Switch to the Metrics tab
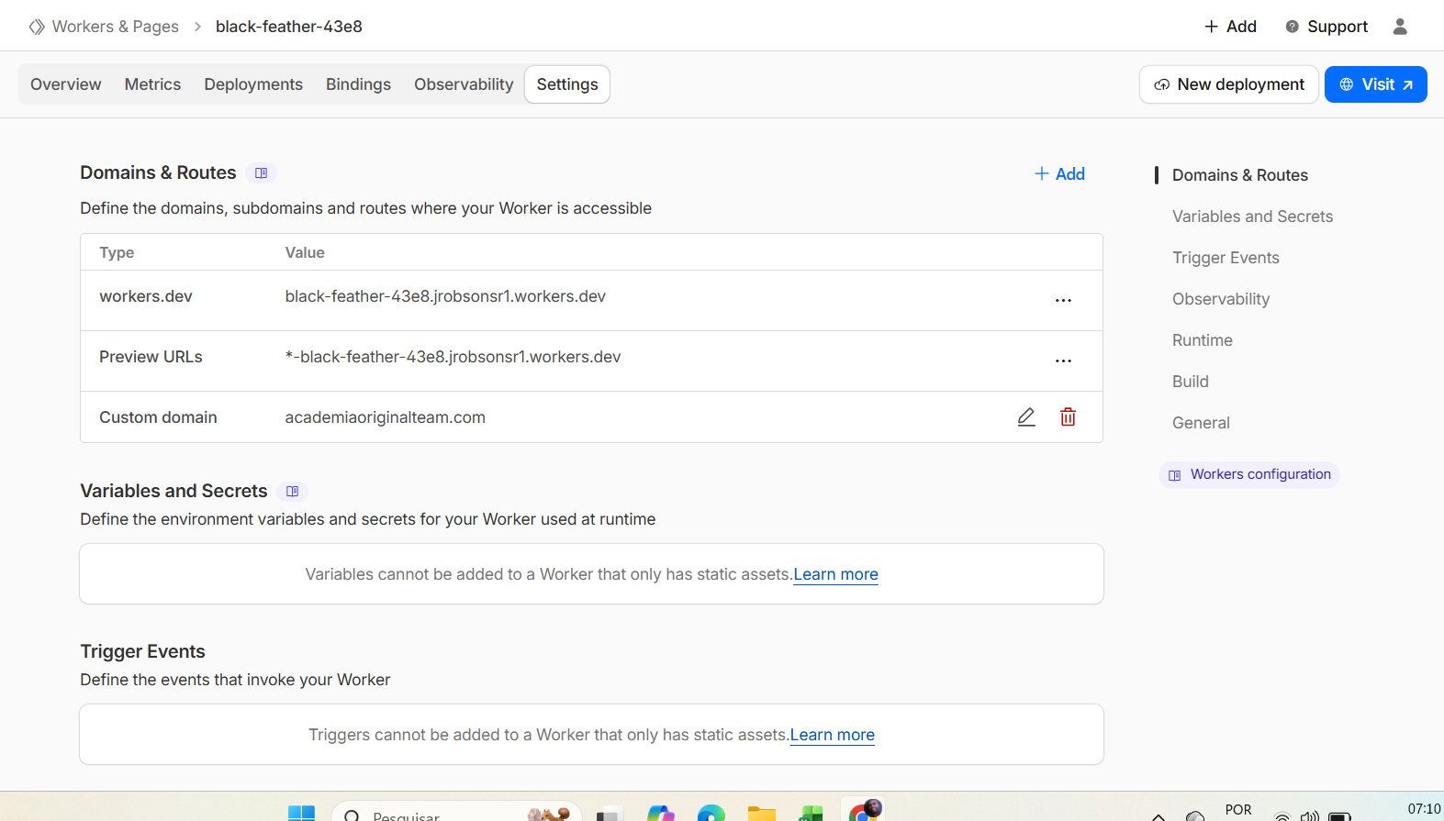Screen dimensions: 1444x821 152,84
